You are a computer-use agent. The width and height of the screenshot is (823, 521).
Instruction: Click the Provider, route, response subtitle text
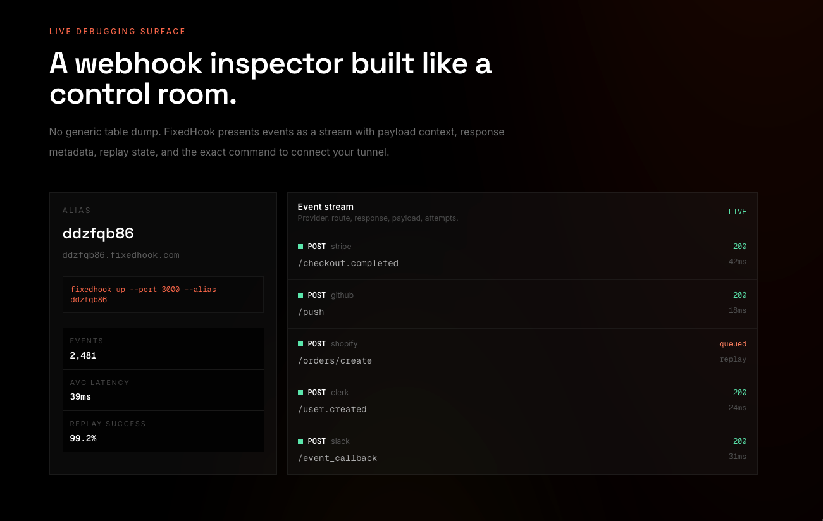pos(378,218)
